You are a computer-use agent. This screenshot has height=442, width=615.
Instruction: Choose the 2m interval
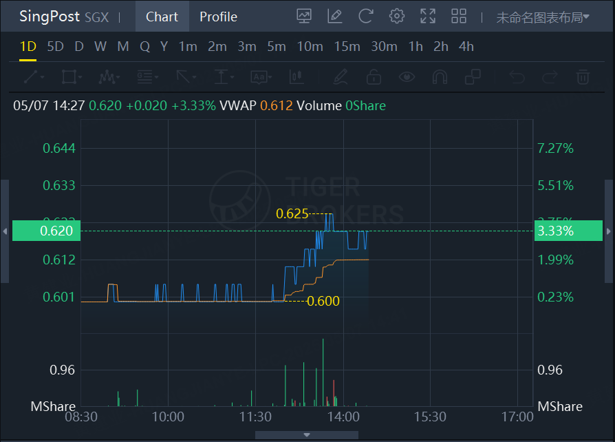217,47
